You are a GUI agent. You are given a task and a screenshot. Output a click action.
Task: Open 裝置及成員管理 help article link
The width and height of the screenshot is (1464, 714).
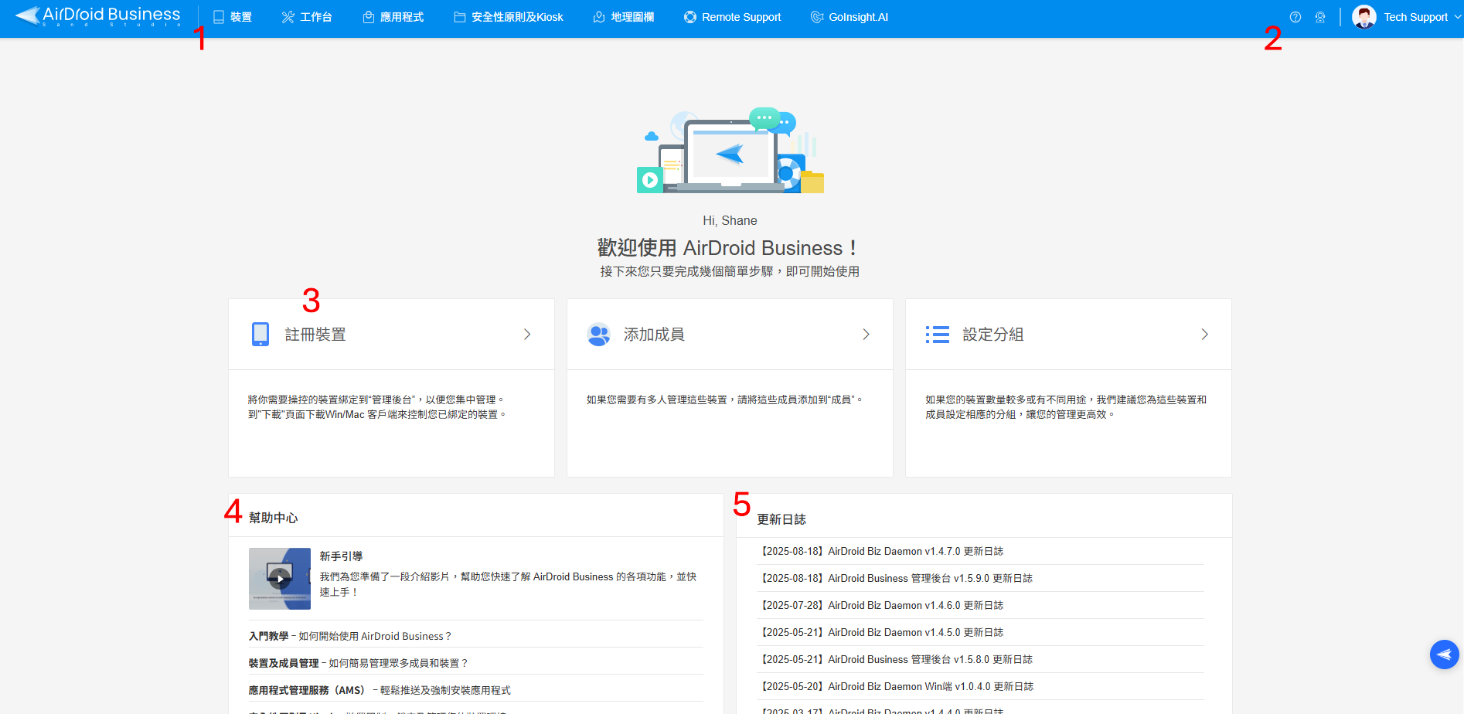(x=358, y=663)
